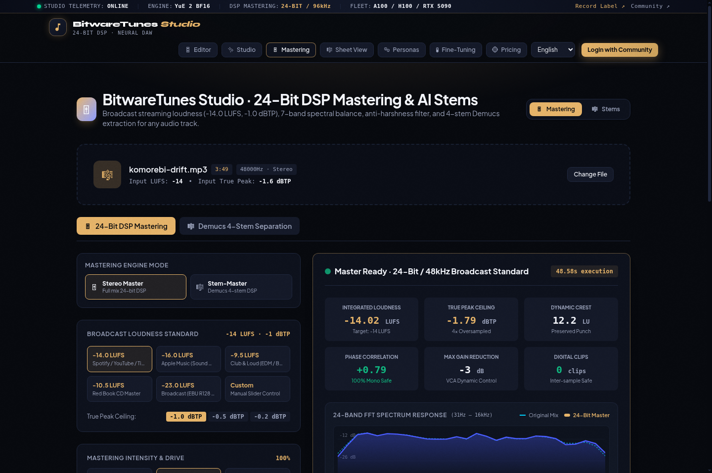Open the Pricing page
This screenshot has height=473, width=712.
coord(506,50)
